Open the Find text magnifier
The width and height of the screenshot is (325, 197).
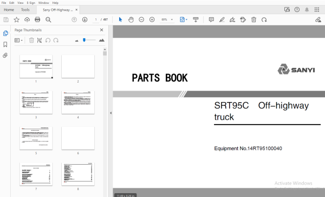[x=48, y=19]
